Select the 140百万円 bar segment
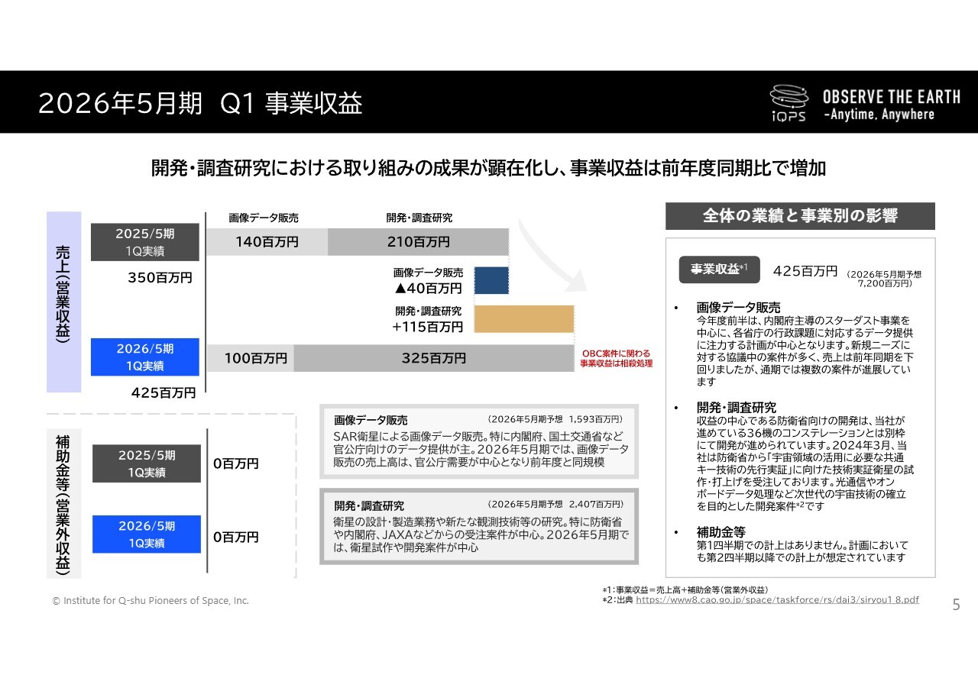 tap(267, 242)
